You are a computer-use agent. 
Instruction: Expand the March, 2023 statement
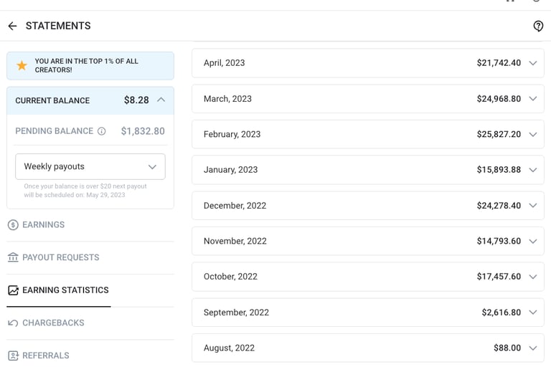[532, 99]
